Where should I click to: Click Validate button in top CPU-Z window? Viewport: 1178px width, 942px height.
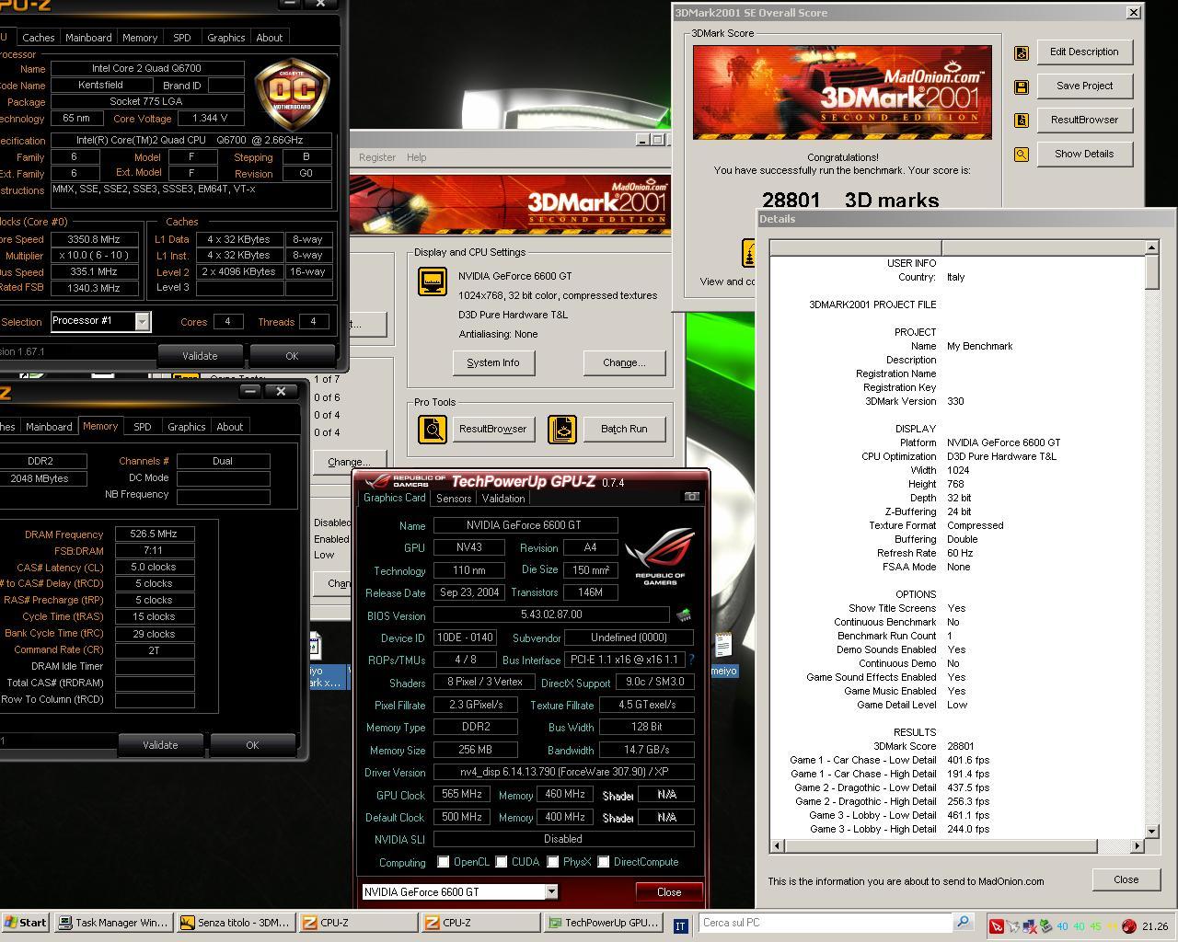200,356
